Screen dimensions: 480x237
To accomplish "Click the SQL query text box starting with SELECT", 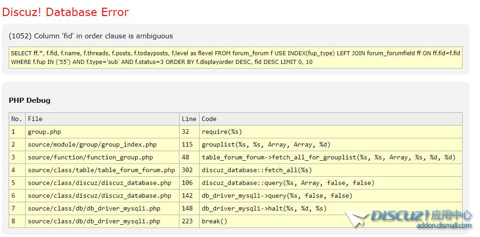I will 235,58.
